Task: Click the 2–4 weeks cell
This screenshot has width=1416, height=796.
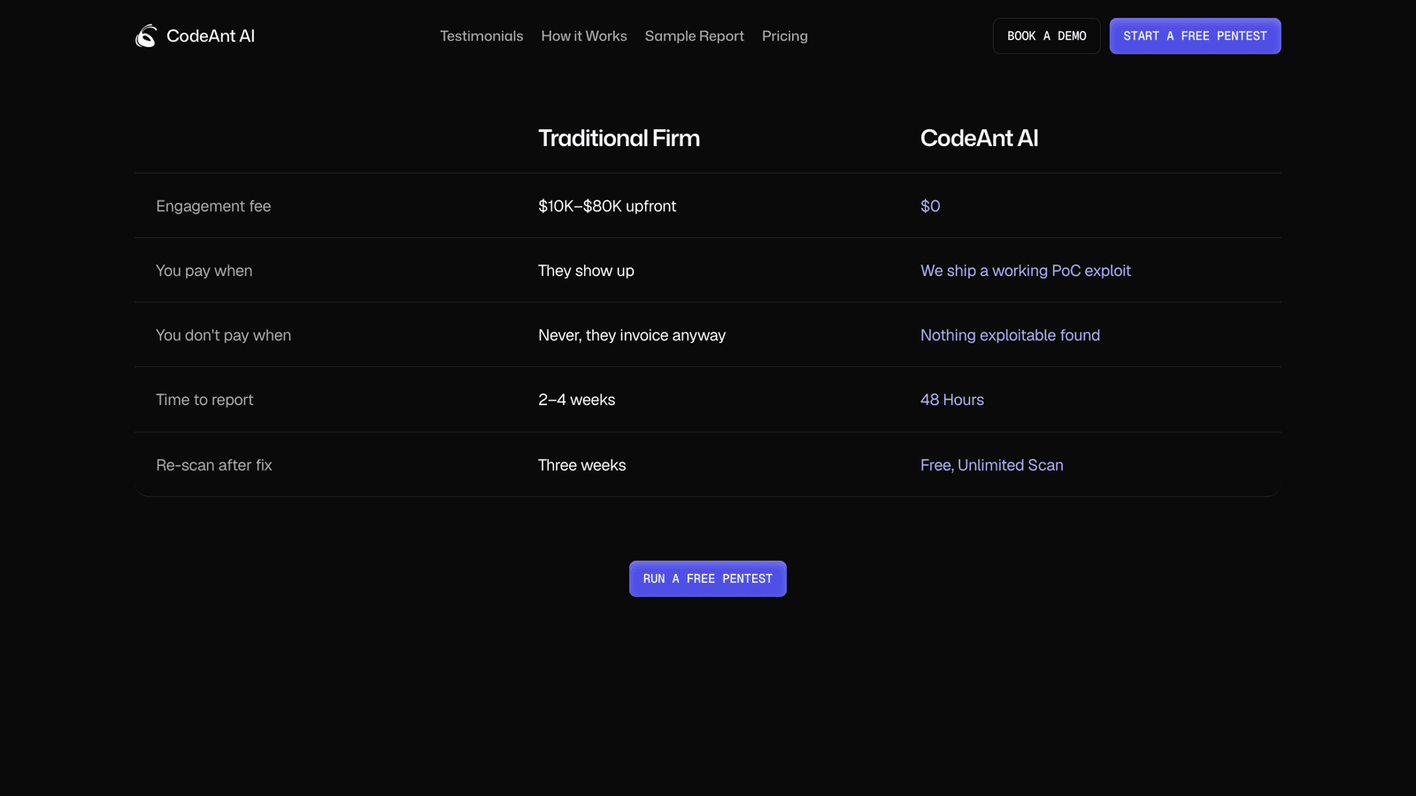Action: pos(577,400)
